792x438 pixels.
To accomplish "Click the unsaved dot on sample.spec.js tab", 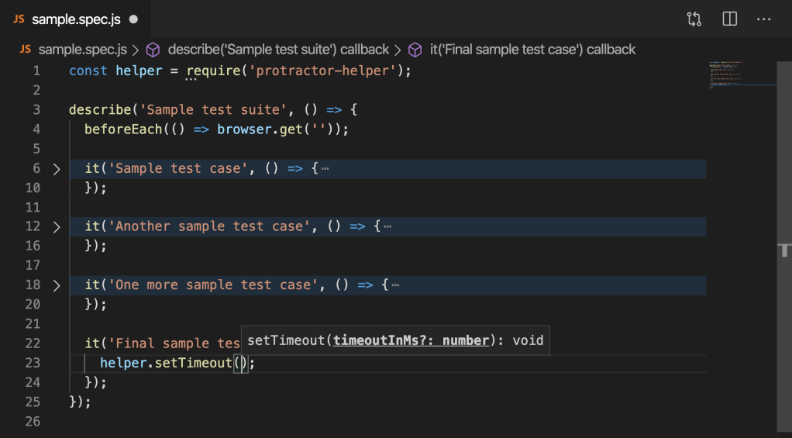I will [x=133, y=19].
